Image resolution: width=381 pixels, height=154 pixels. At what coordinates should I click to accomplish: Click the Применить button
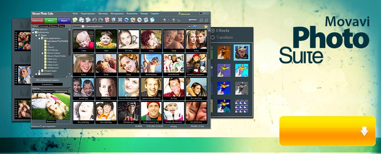[x=51, y=121]
